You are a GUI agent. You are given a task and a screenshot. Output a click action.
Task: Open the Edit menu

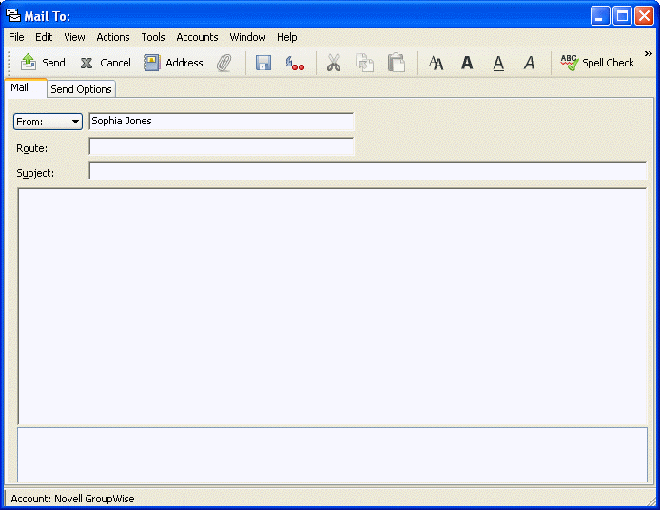click(x=44, y=37)
